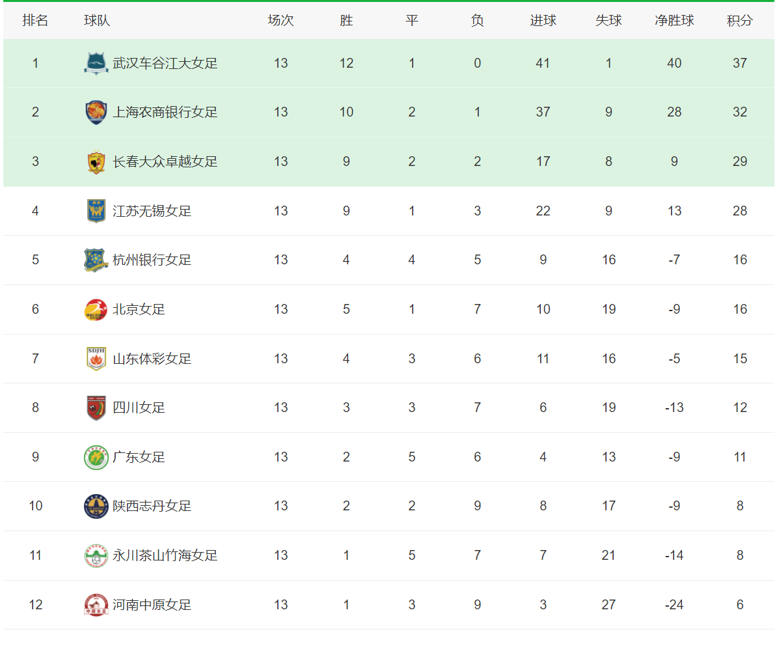Click the 广东女足 green circular logo
The height and width of the screenshot is (649, 777).
(96, 457)
